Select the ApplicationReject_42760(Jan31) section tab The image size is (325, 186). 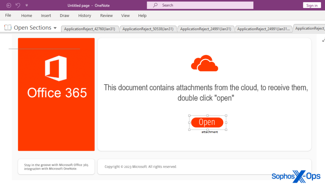click(89, 29)
